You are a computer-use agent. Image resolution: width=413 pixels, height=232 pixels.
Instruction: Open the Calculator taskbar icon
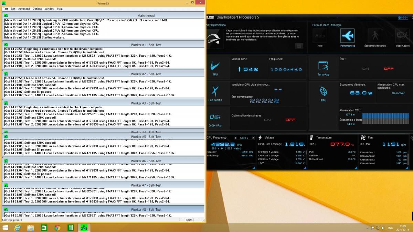tap(70, 228)
